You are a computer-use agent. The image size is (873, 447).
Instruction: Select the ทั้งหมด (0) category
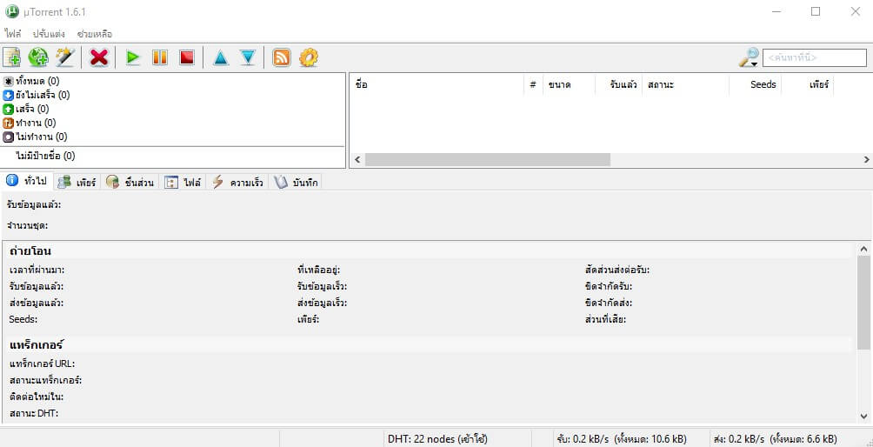pos(35,81)
